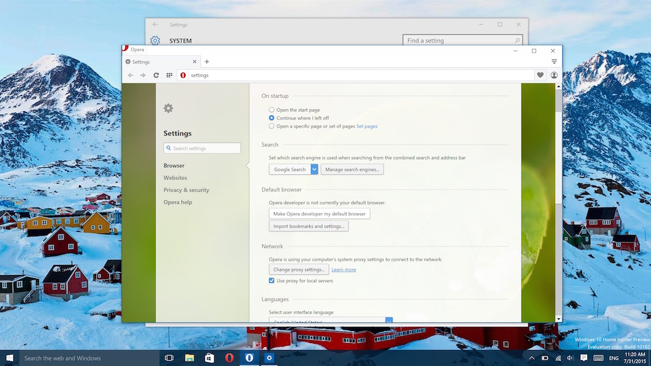This screenshot has width=651, height=366.
Task: Open the Speed Dial grid icon
Action: 169,75
